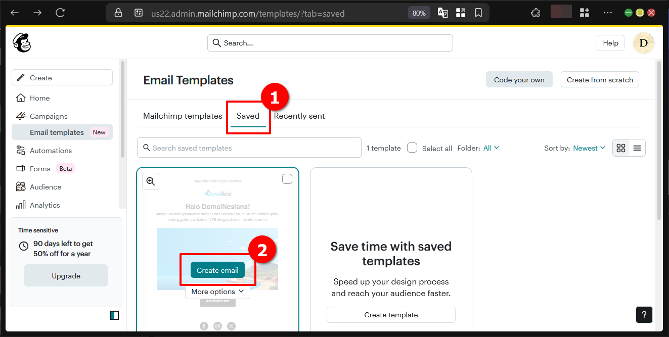Open the Audience section in sidebar
Image resolution: width=669 pixels, height=337 pixels.
coord(46,186)
